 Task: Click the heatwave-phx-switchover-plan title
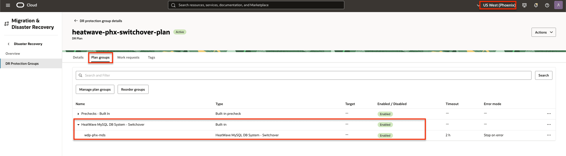[x=121, y=32]
